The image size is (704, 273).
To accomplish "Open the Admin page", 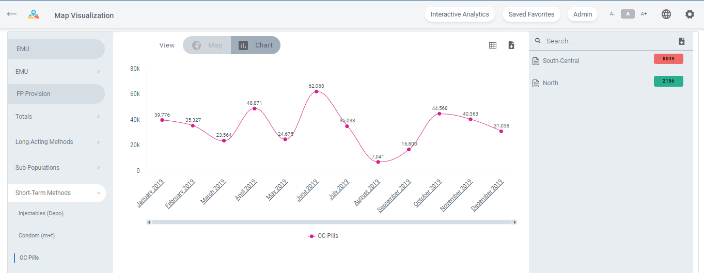I will tap(583, 14).
